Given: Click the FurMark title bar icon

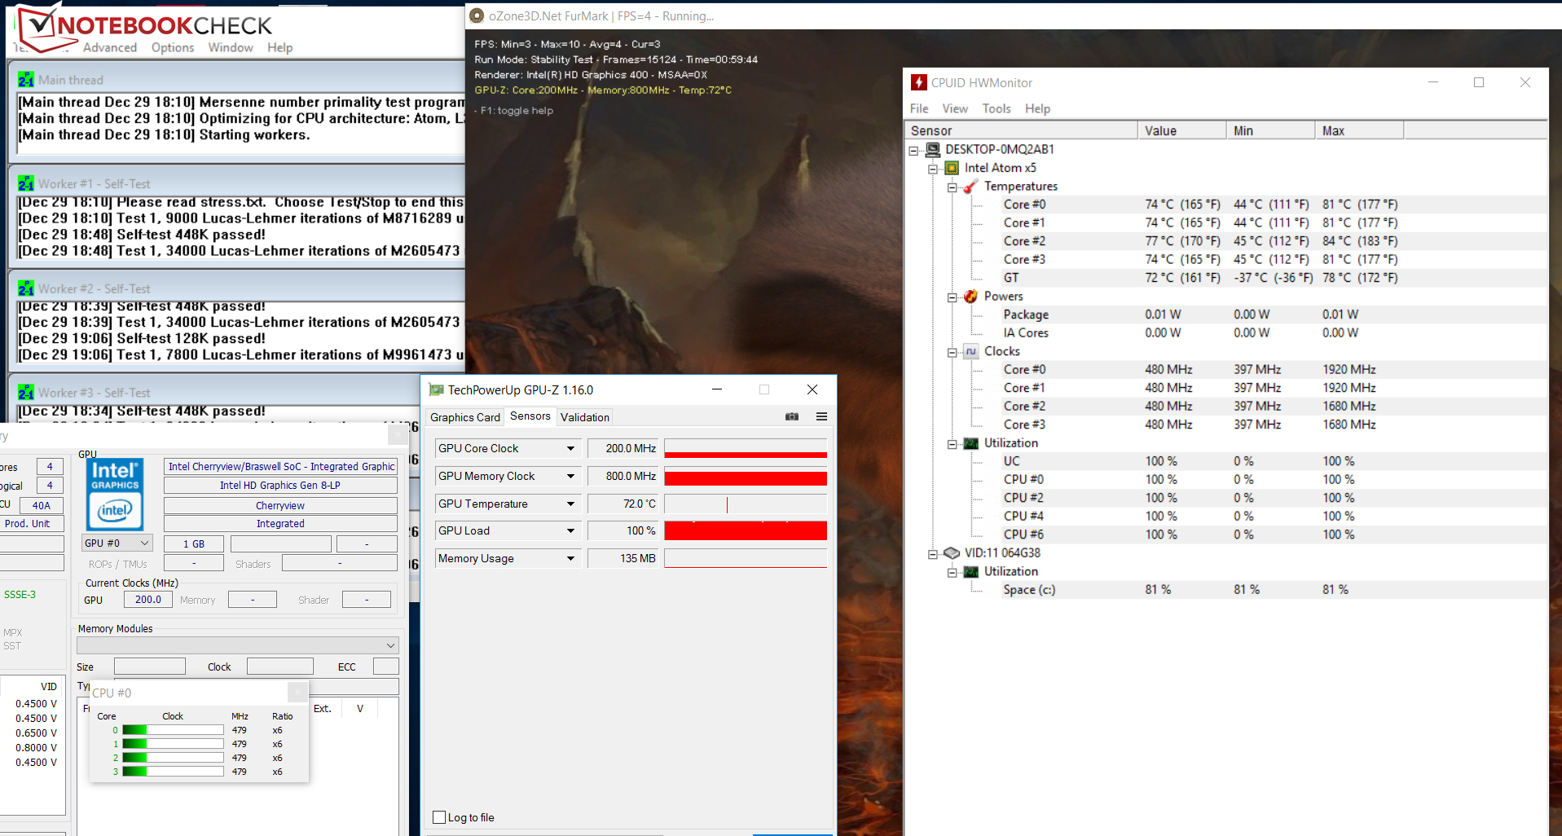Looking at the screenshot, I should point(477,15).
